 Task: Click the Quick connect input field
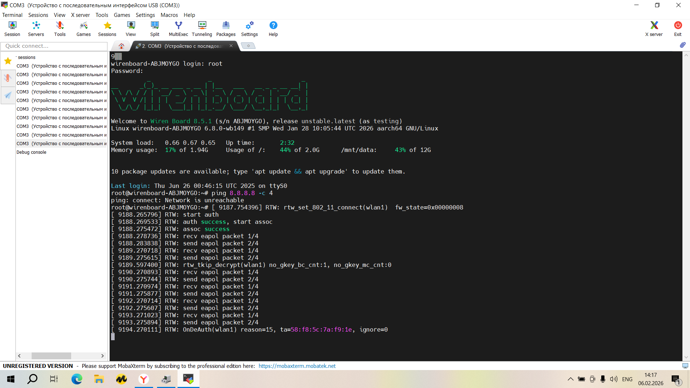pos(54,46)
